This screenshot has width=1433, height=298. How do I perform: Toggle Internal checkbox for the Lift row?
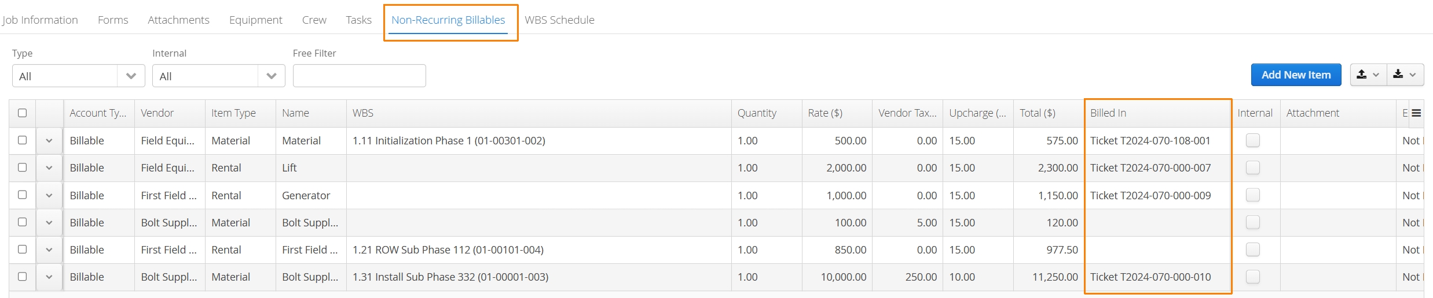point(1253,167)
